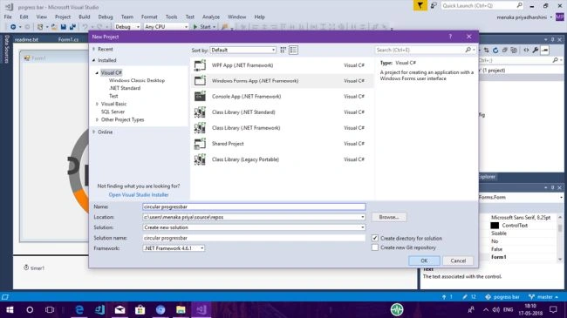Open Microsoft Edge from the taskbar
Viewport: 567px width, 318px height.
(79, 309)
